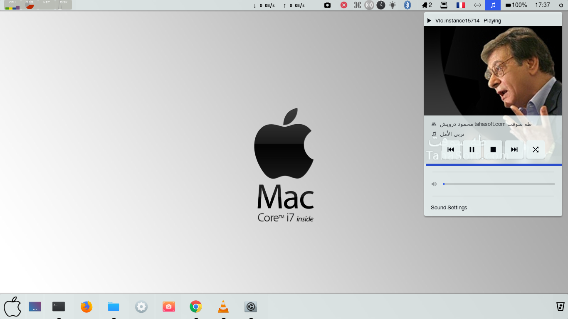This screenshot has width=568, height=319.
Task: Click the camera screenshot icon in panel
Action: tap(328, 5)
